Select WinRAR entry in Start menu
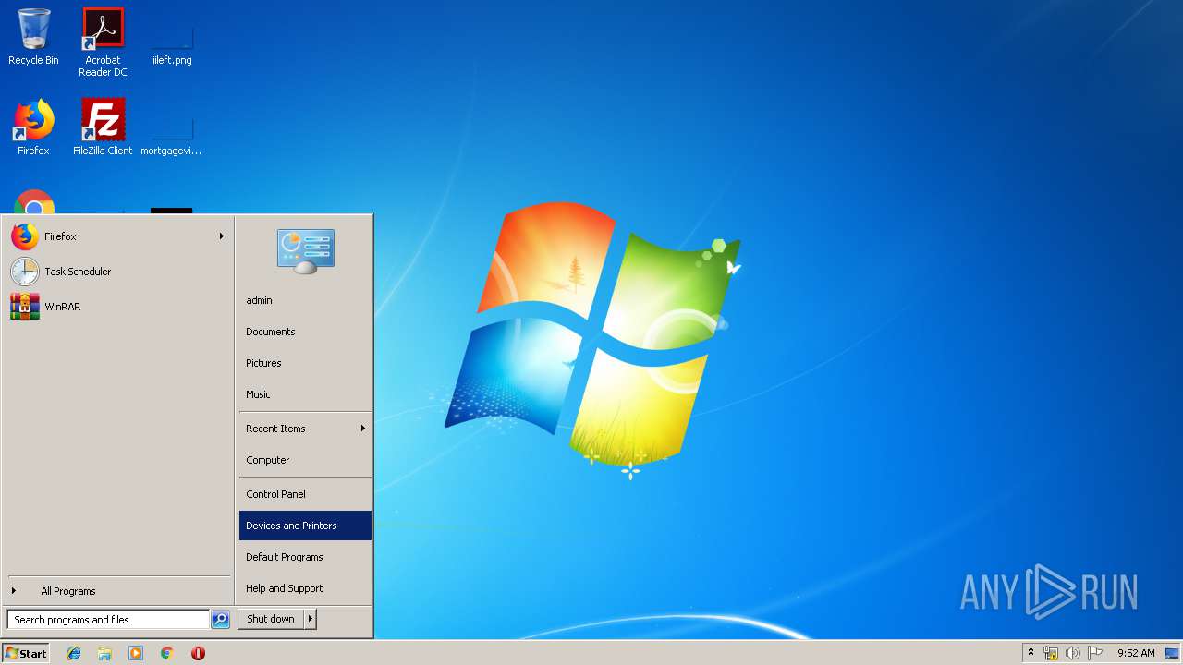1183x665 pixels. pos(118,307)
